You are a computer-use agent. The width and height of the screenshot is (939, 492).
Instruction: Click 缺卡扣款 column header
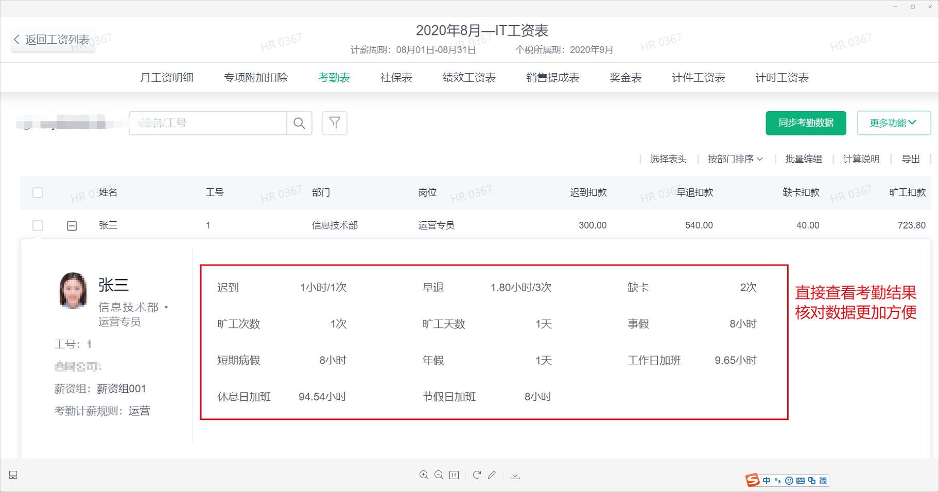pos(801,192)
